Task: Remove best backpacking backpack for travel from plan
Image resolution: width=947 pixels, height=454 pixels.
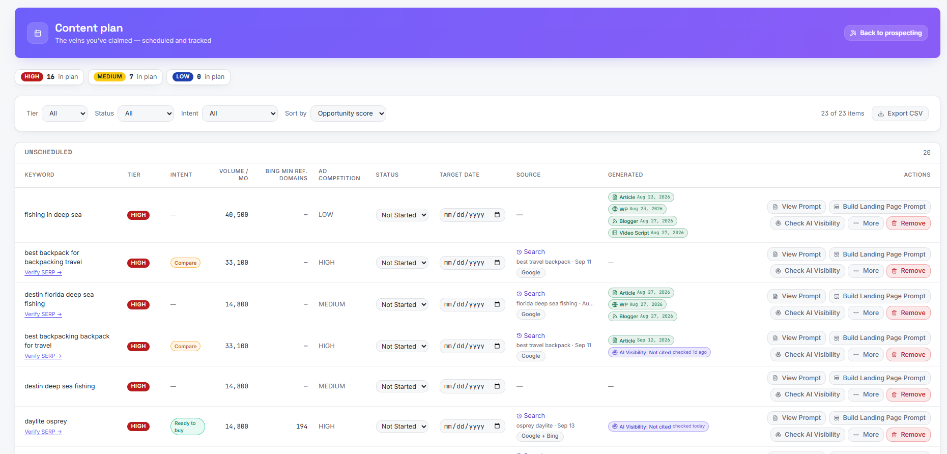Action: tap(908, 355)
